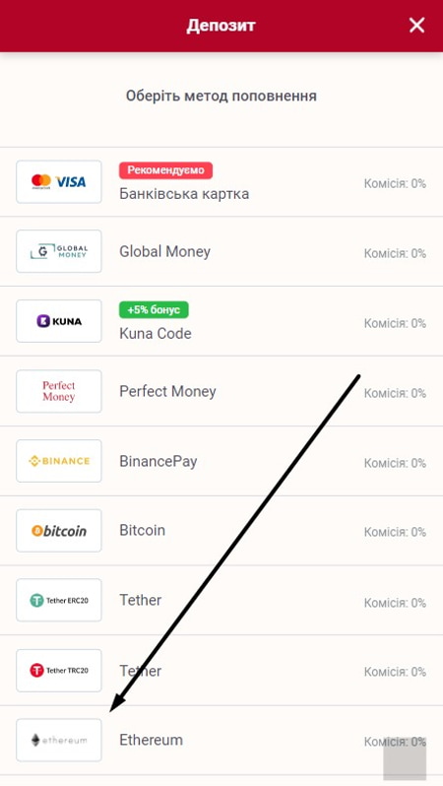Select the bitcoin logo tile
The width and height of the screenshot is (443, 786).
tap(59, 530)
